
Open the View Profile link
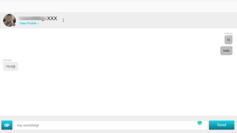[28, 23]
